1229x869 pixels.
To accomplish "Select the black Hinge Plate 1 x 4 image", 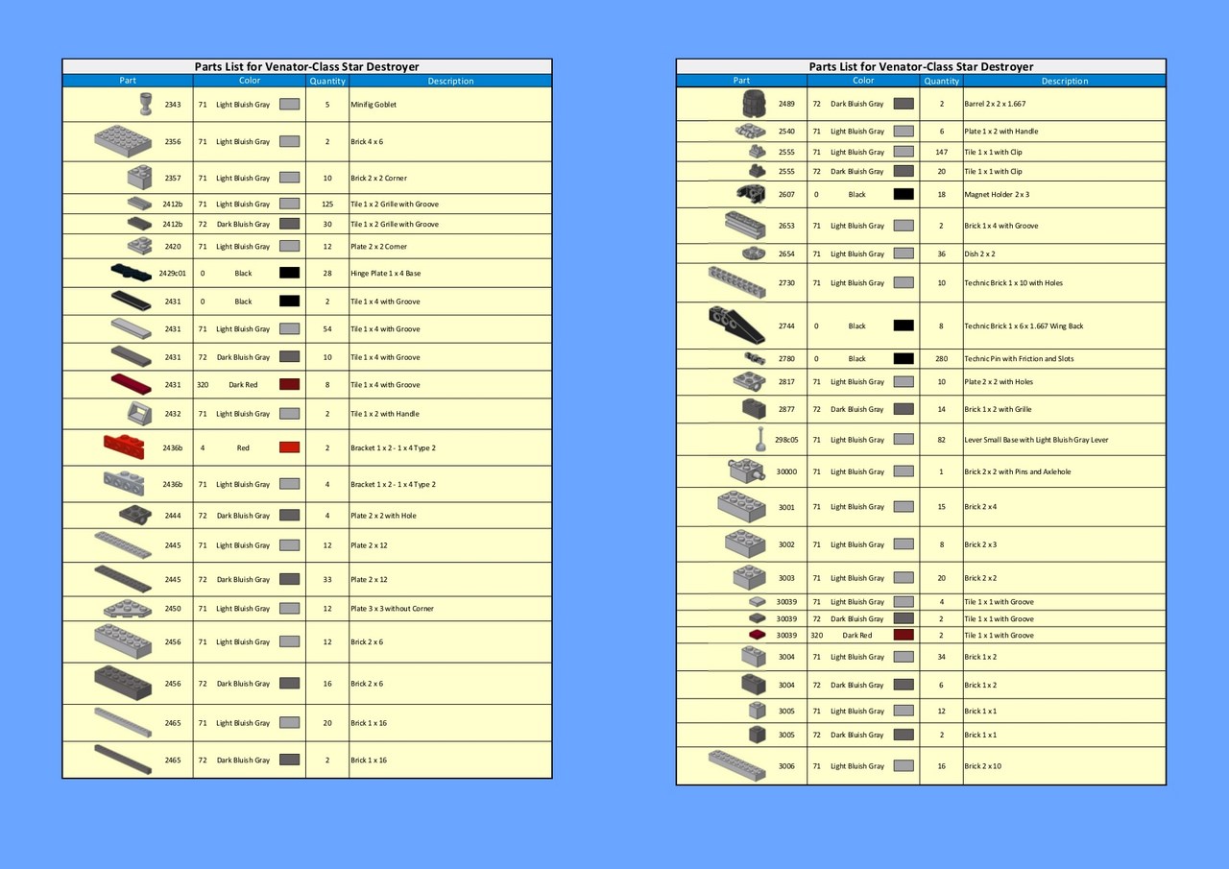I will tap(131, 274).
